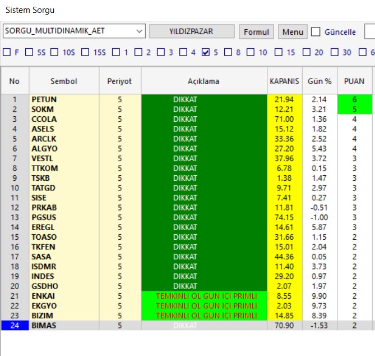This screenshot has height=356, width=375.
Task: Select the ARCLK symbol cell
Action: coord(64,139)
